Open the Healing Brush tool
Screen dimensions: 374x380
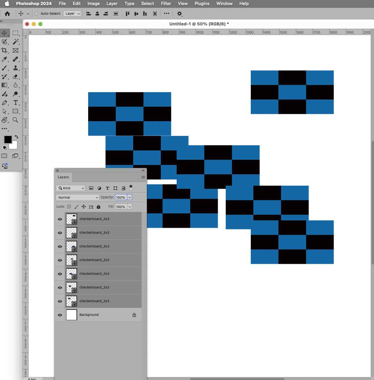tap(15, 59)
